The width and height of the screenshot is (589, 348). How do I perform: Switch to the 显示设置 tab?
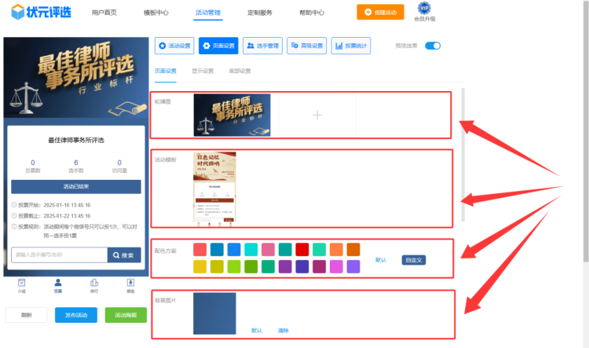202,71
